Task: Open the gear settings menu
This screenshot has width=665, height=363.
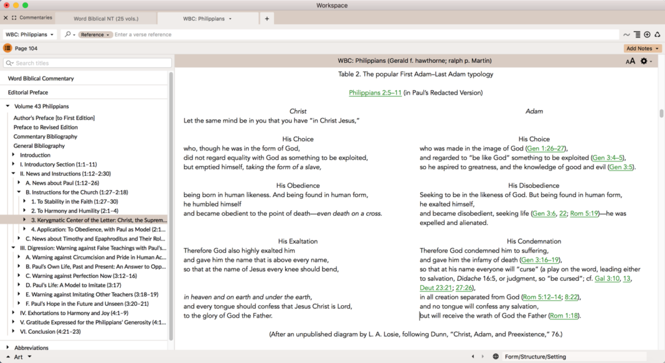Action: pos(644,61)
